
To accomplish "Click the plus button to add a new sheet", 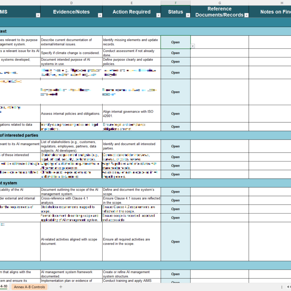I will pos(61,287).
